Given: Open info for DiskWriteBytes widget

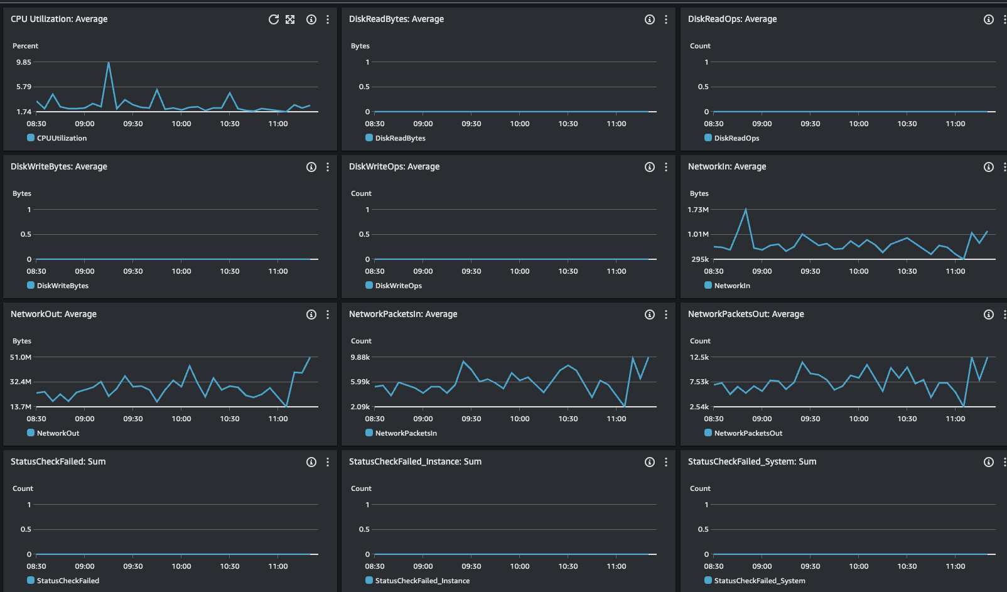Looking at the screenshot, I should click(311, 167).
